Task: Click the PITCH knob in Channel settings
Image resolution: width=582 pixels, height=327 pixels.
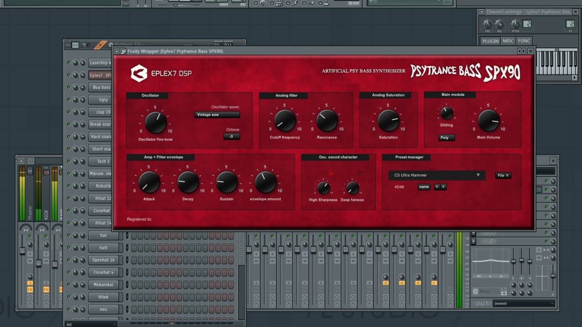Action: click(515, 24)
